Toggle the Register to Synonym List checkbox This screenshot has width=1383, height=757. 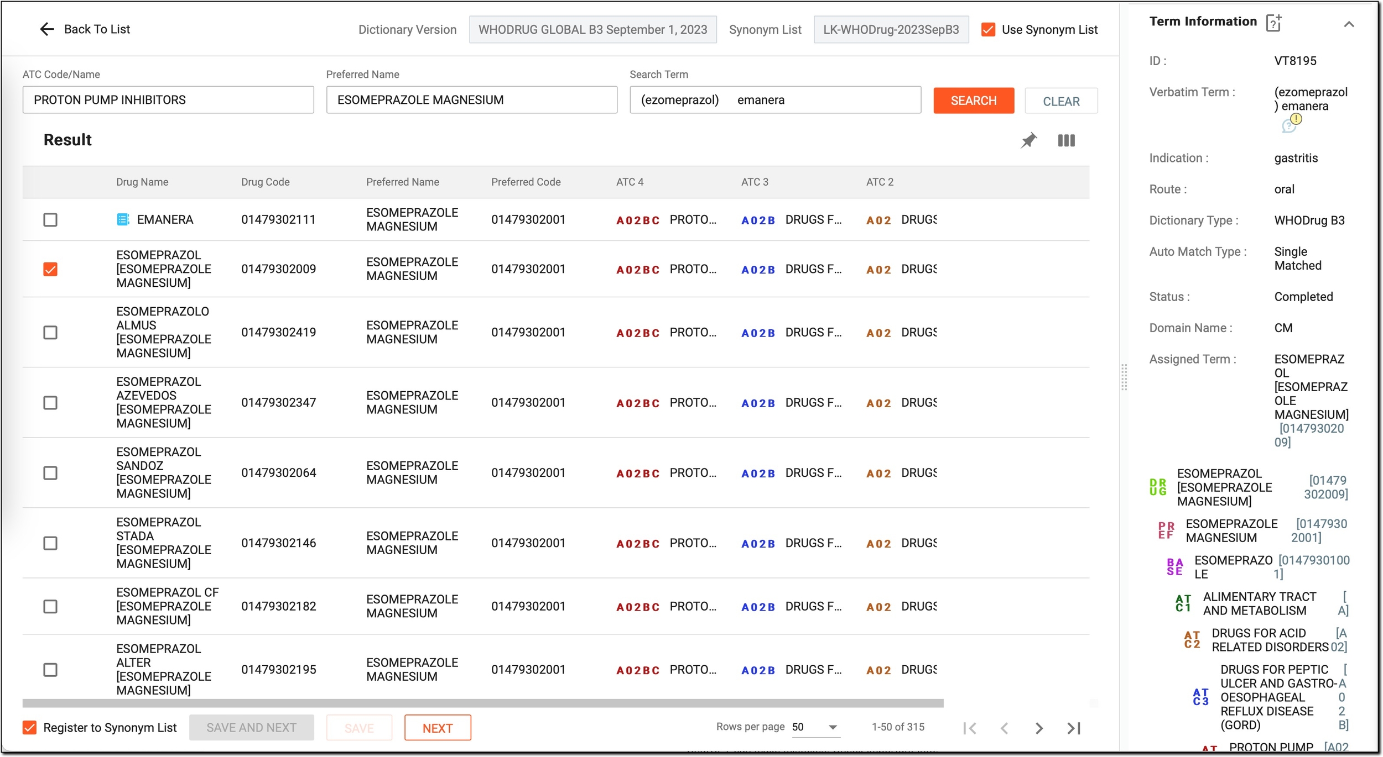click(30, 727)
